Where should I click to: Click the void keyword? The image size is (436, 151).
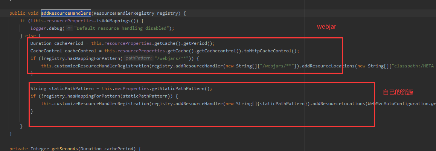pyautogui.click(x=33, y=13)
